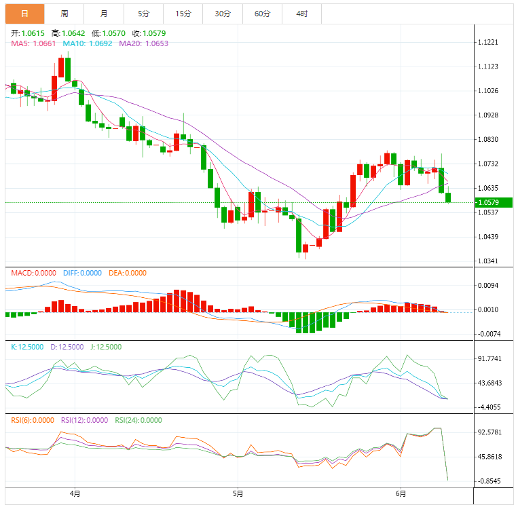
Task: Open the 5分 timeframe tab
Action: pyautogui.click(x=143, y=14)
